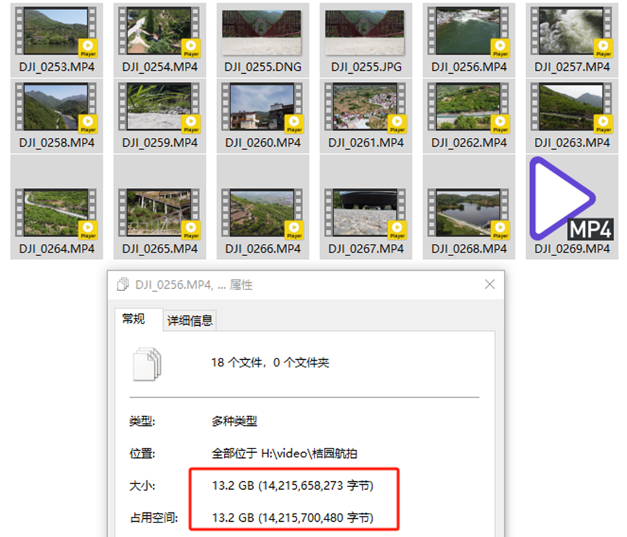Close the properties dialog window
Viewport: 627px width, 537px height.
point(489,284)
